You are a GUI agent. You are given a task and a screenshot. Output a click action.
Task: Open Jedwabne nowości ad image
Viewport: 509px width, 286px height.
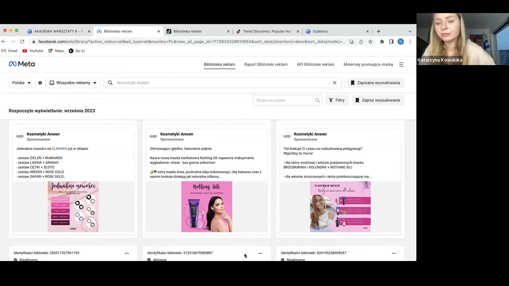point(73,207)
